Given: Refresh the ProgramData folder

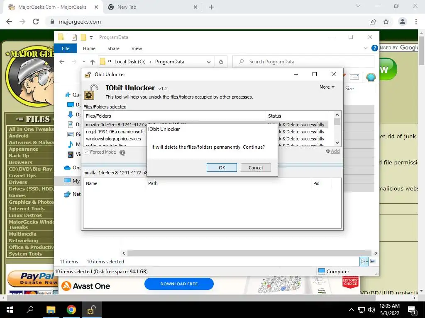Looking at the screenshot, I should point(221,62).
